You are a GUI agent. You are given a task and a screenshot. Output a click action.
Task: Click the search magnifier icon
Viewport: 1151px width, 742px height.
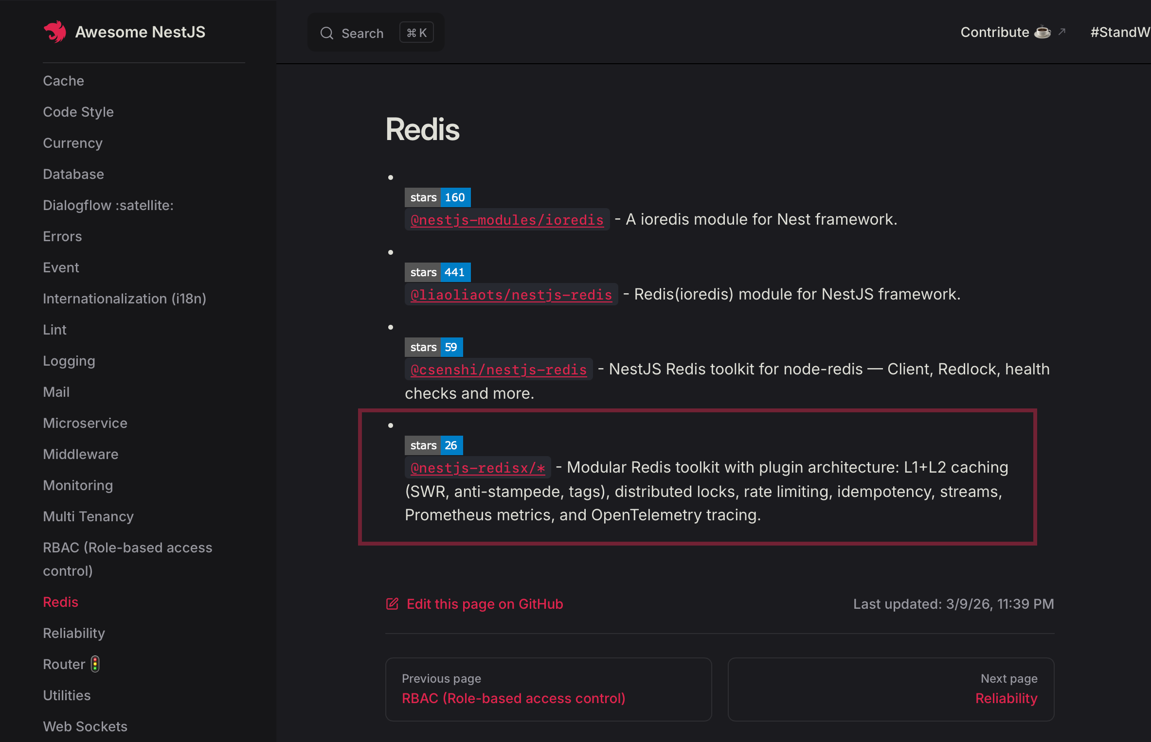coord(327,33)
